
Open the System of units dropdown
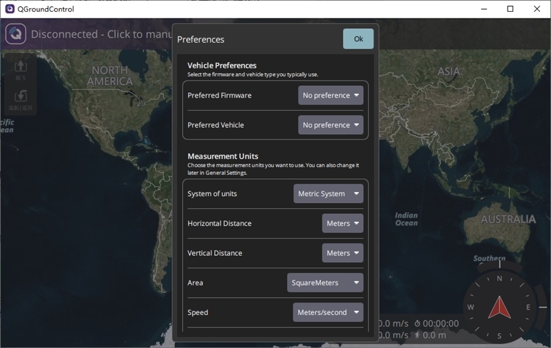[329, 194]
